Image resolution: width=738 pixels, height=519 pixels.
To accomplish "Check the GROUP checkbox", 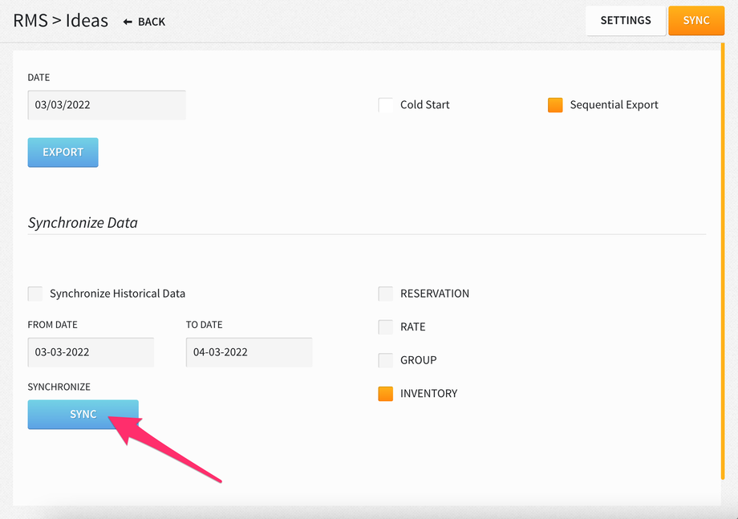I will click(x=386, y=360).
